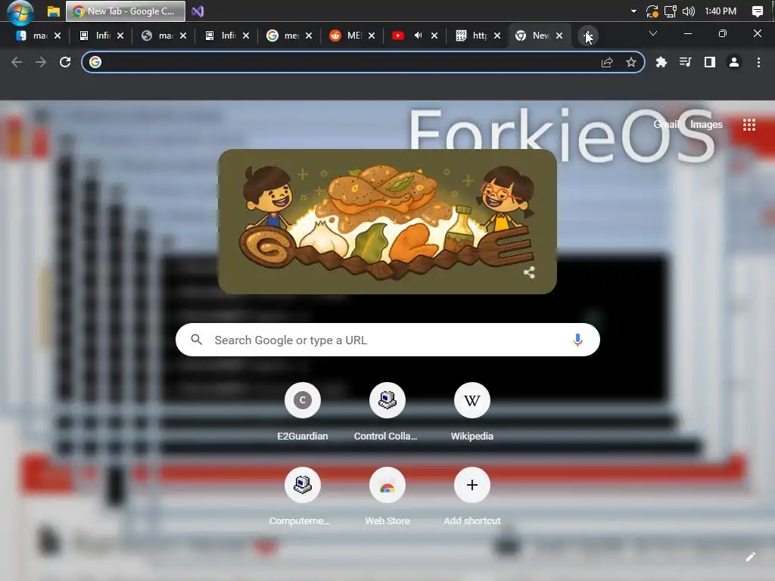Click the update sync tray icon
Screen dimensions: 775x581
pos(652,11)
